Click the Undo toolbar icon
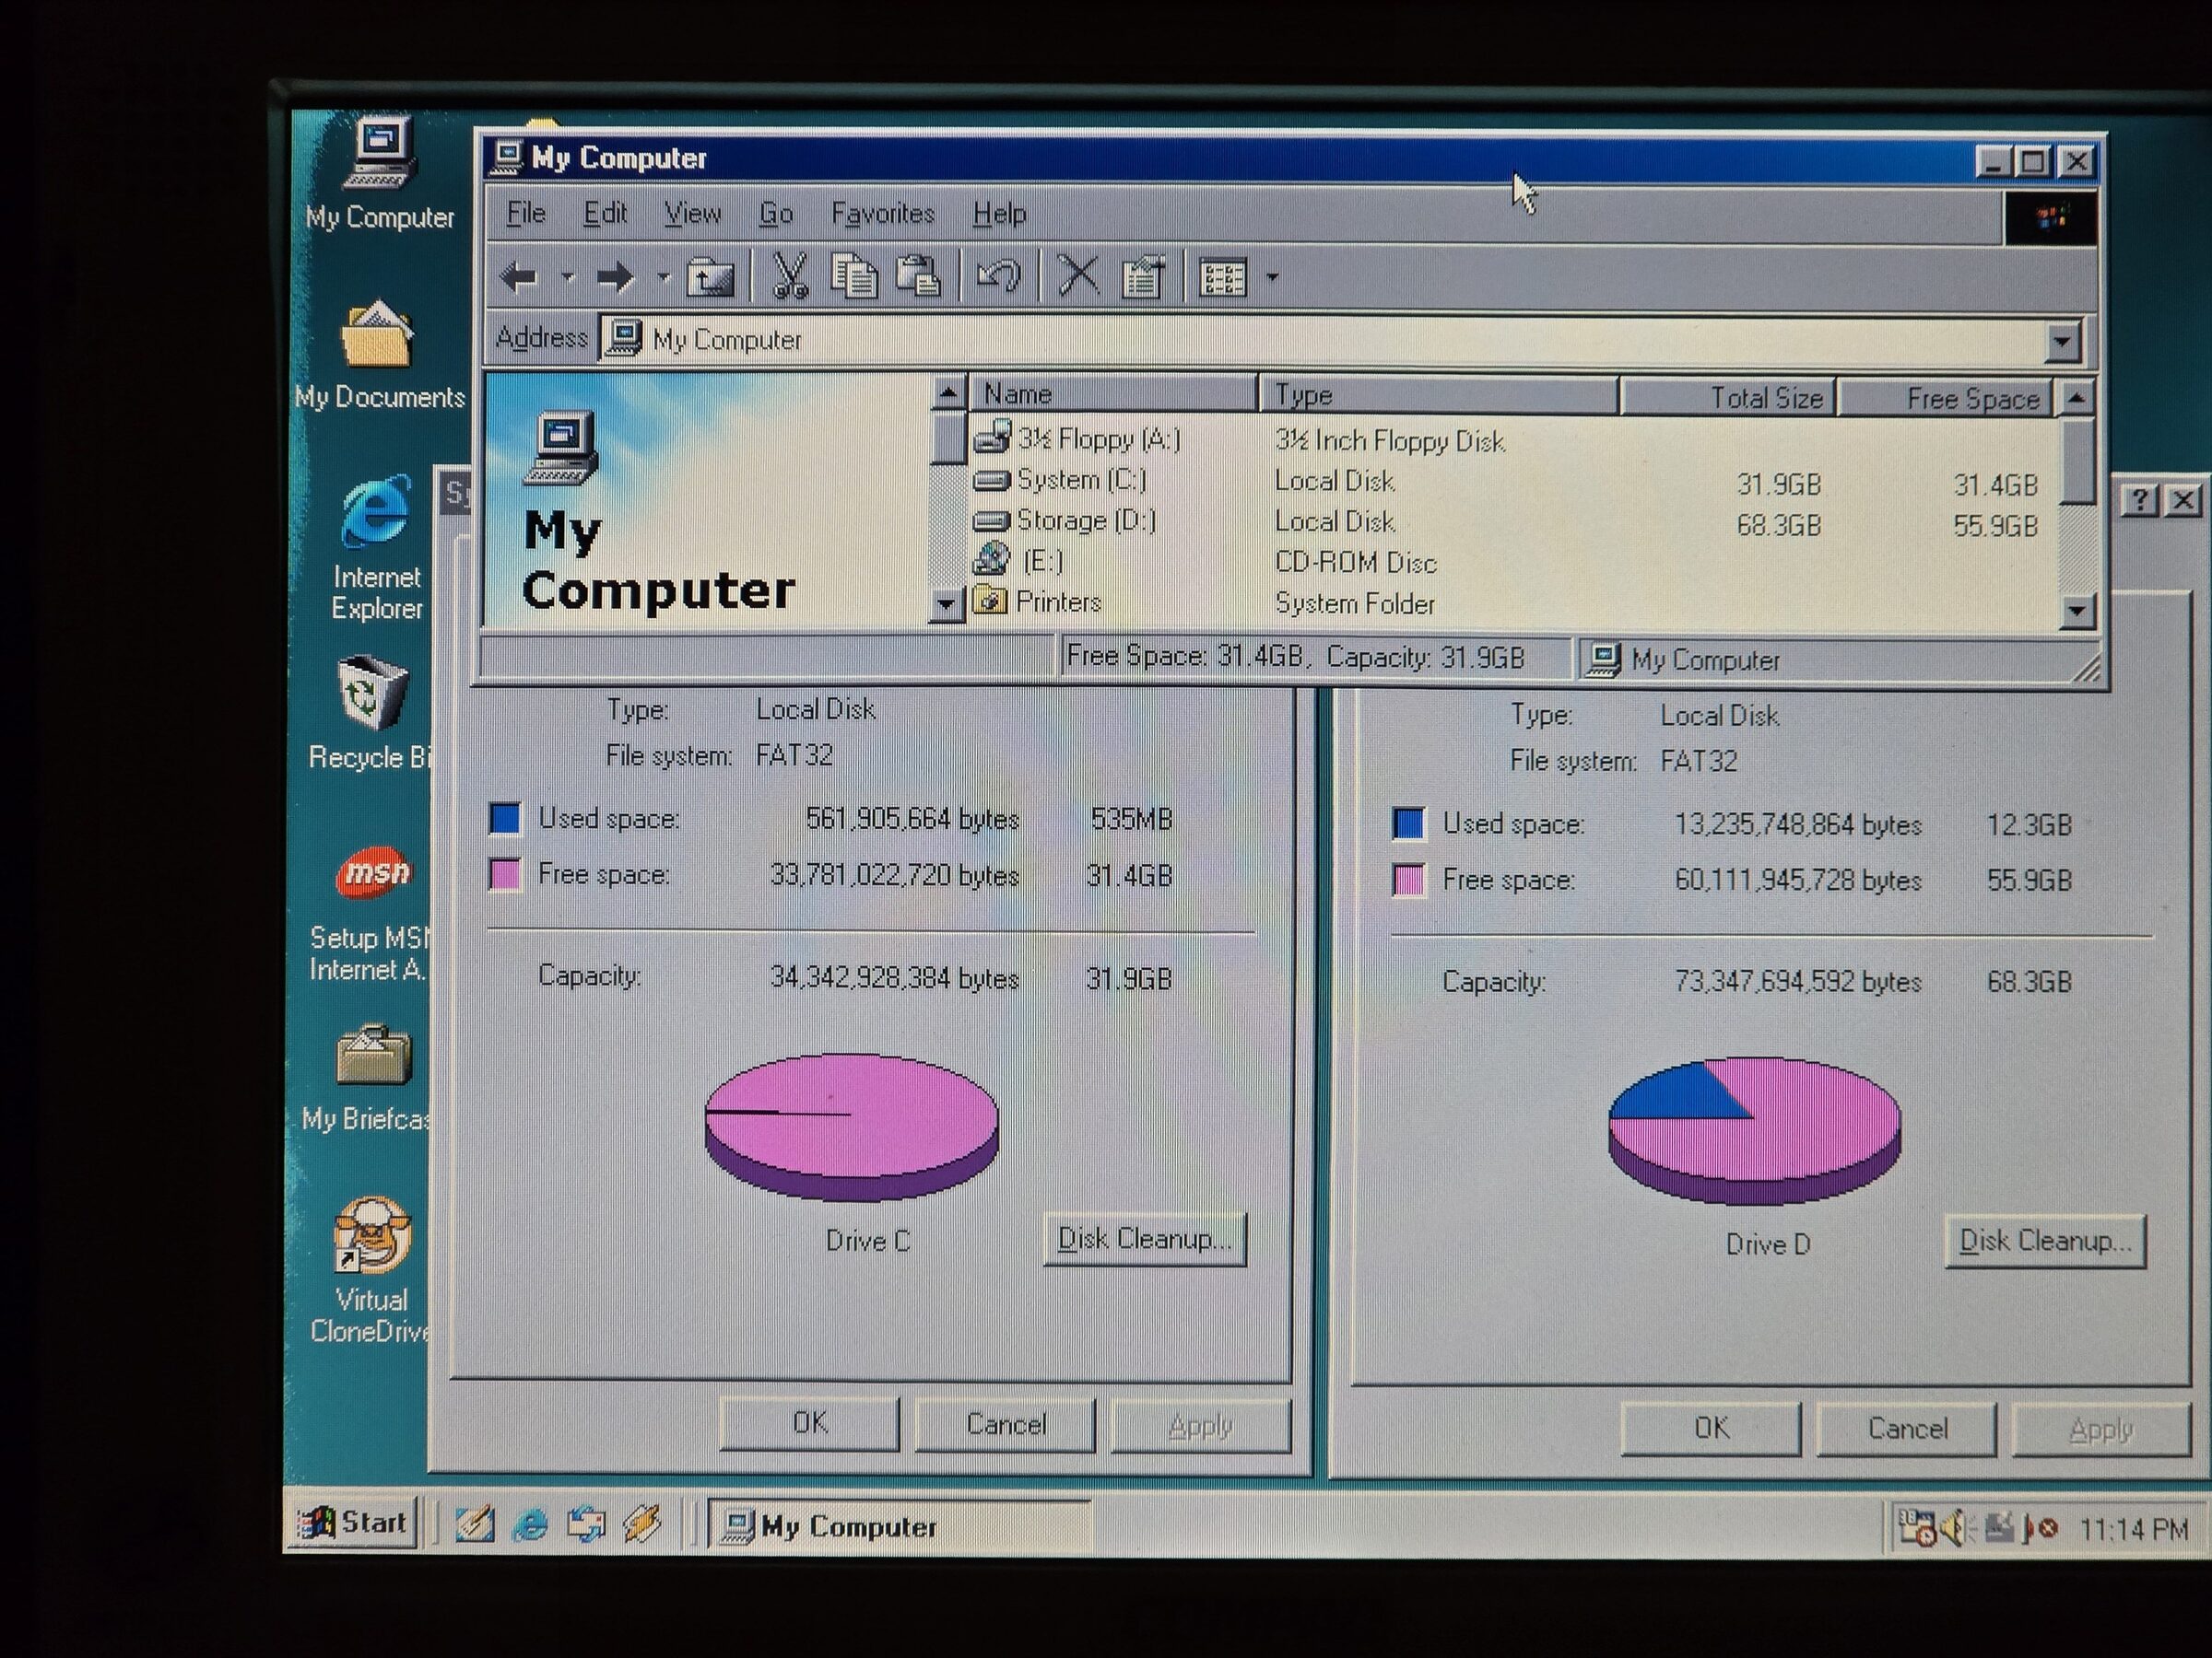This screenshot has height=1658, width=2212. [998, 275]
